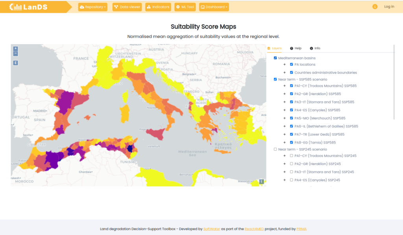Click the orange info icon near Log in
403x235 pixels.
(x=375, y=7)
